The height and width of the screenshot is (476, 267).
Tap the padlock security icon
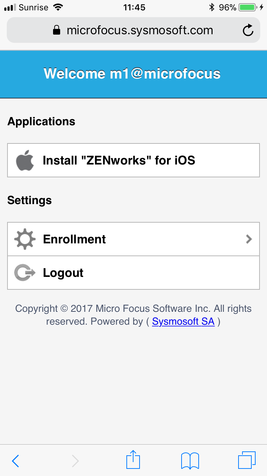56,31
